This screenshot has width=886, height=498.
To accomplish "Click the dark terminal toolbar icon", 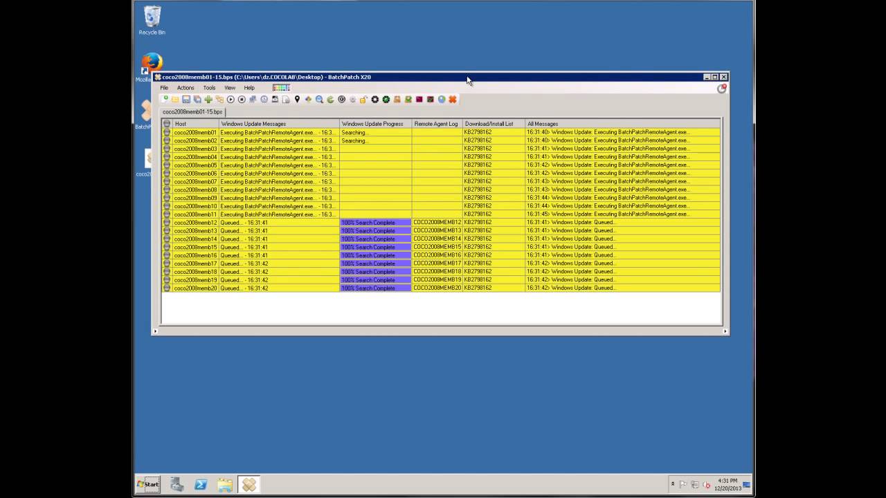I will 430,100.
